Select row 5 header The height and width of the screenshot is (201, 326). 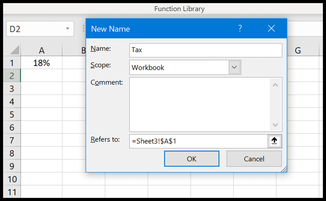coord(12,115)
